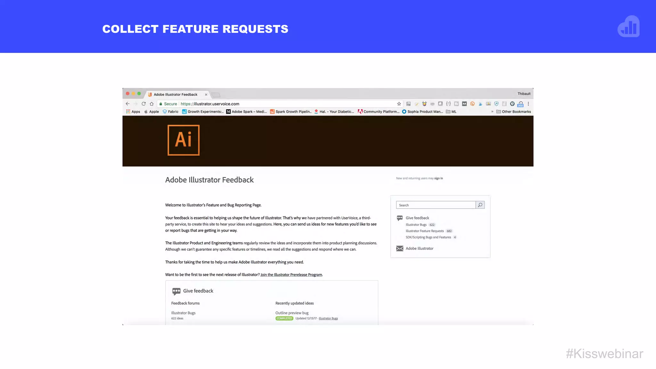Viewport: 656px width, 369px height.
Task: Click the green Secure padlock icon
Action: coord(161,104)
